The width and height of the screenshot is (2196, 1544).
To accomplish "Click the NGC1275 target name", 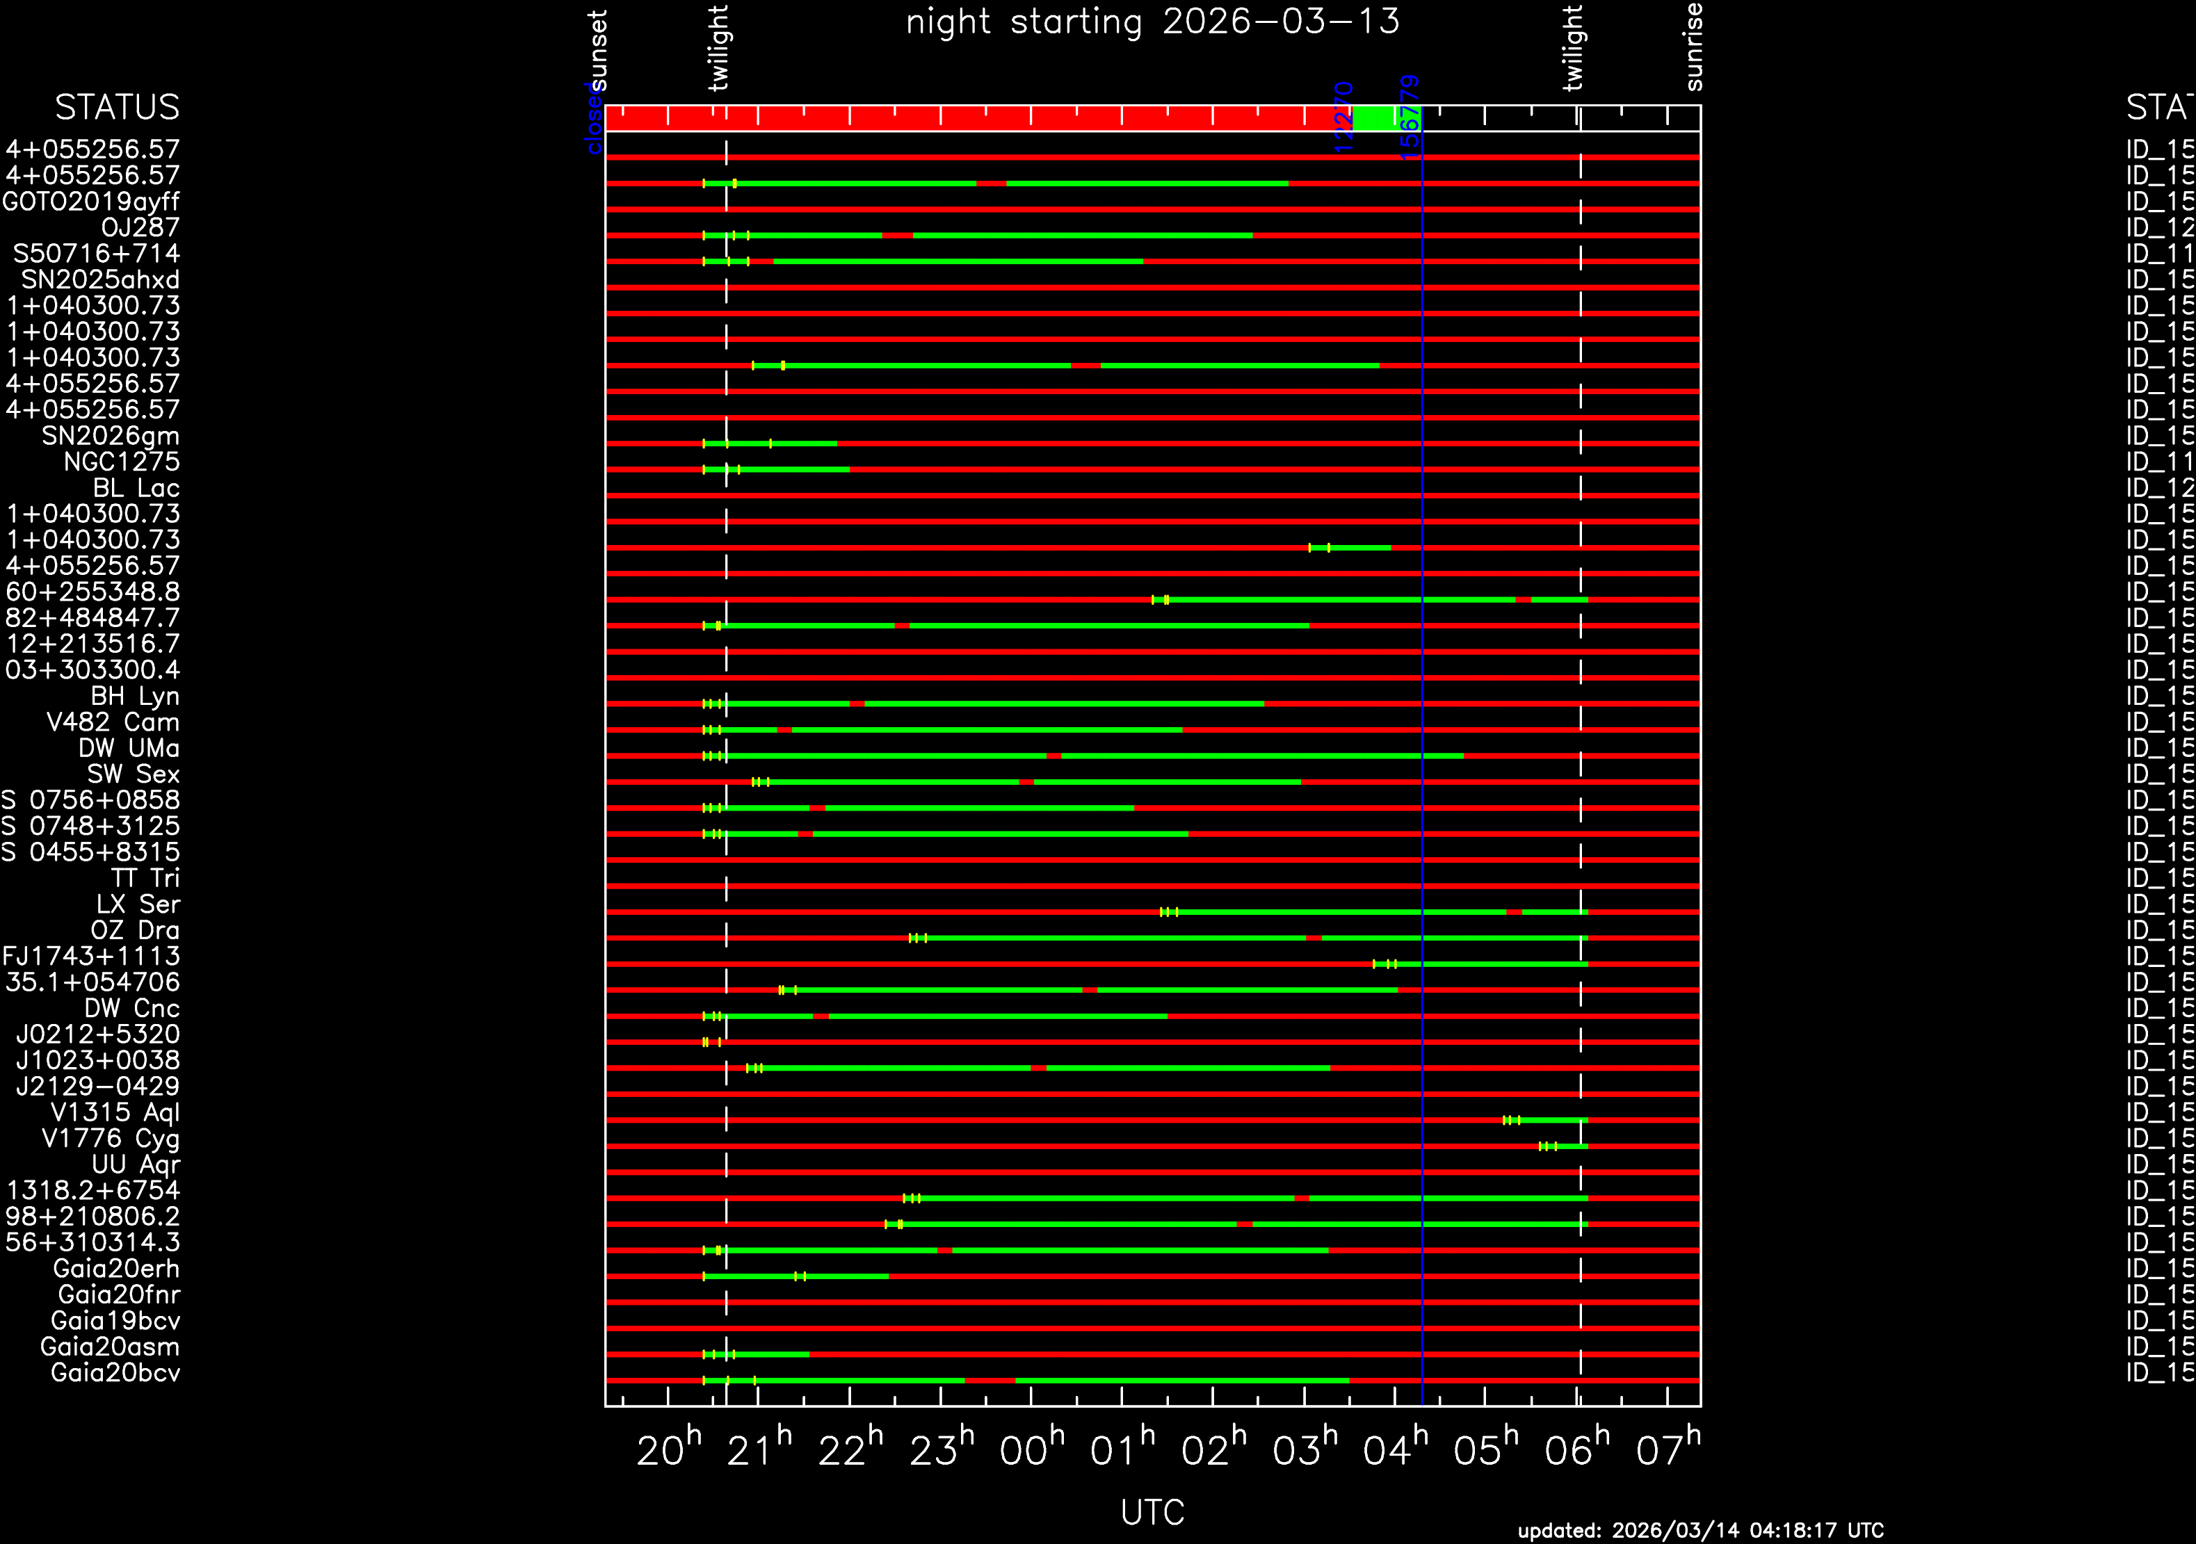I will coord(122,462).
